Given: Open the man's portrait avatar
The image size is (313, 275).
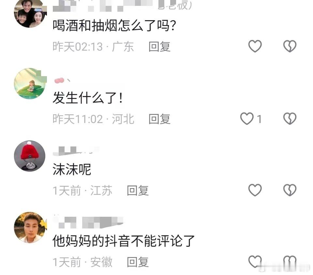Looking at the screenshot, I should click(30, 227).
